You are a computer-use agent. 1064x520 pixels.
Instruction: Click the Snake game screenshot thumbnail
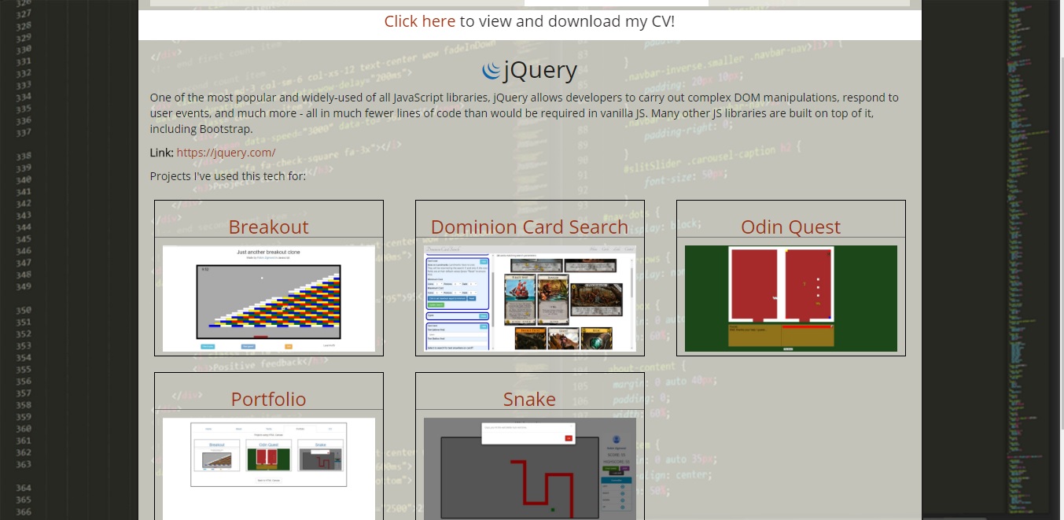point(530,469)
